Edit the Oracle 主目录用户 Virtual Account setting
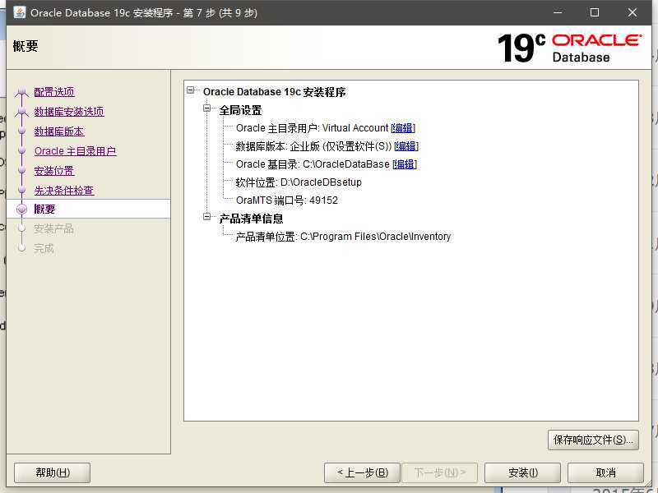The image size is (658, 493). click(x=403, y=128)
